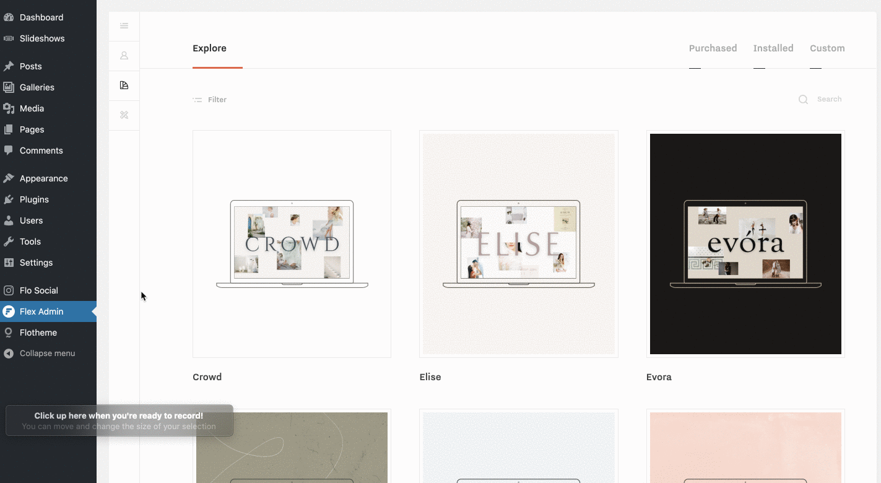Click the Collapse menu arrow icon
The height and width of the screenshot is (483, 881).
(9, 354)
